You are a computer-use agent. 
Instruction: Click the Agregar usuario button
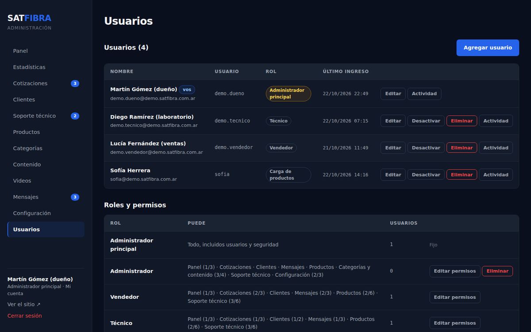488,48
